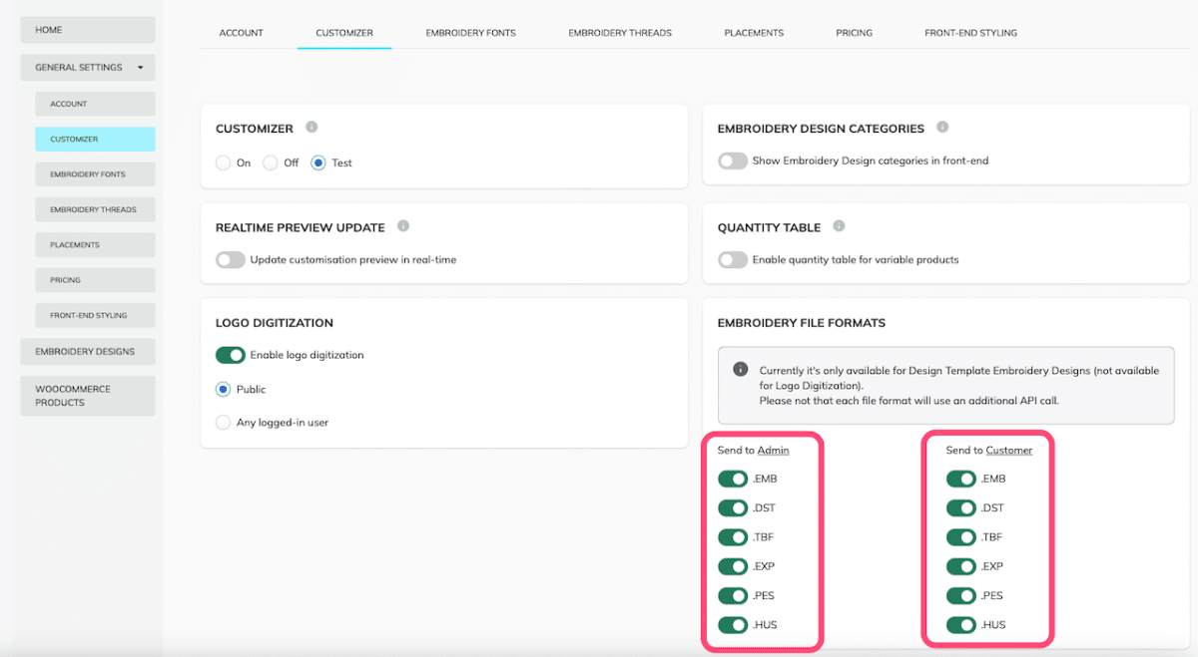Choose Any logged-in user for logo digitization
The height and width of the screenshot is (657, 1198).
222,422
